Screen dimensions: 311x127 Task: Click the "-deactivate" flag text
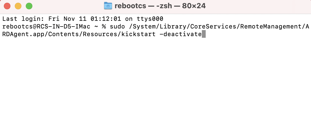(x=180, y=34)
